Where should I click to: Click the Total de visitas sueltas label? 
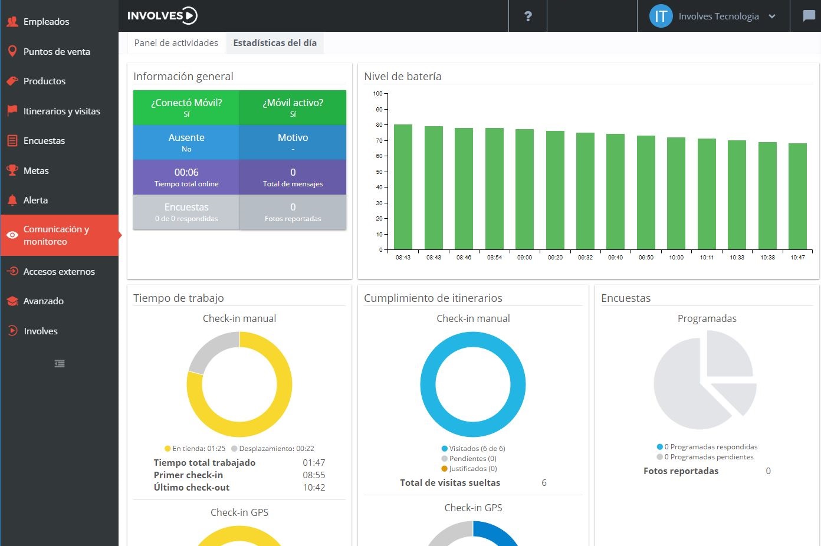[450, 483]
